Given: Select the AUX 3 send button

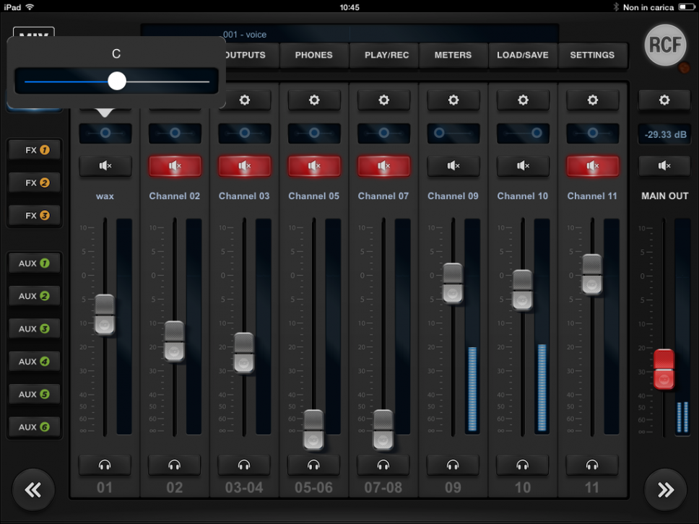Looking at the screenshot, I should coord(35,328).
